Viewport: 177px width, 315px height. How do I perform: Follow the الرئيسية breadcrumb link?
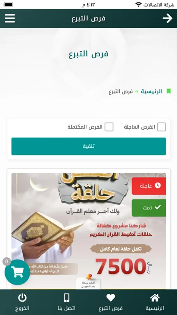click(x=152, y=91)
